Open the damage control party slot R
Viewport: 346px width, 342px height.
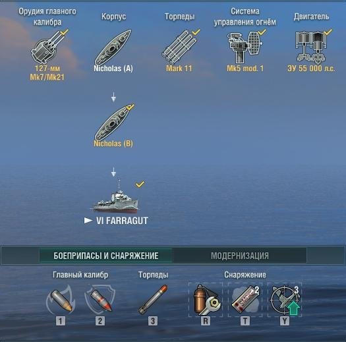pyautogui.click(x=206, y=300)
